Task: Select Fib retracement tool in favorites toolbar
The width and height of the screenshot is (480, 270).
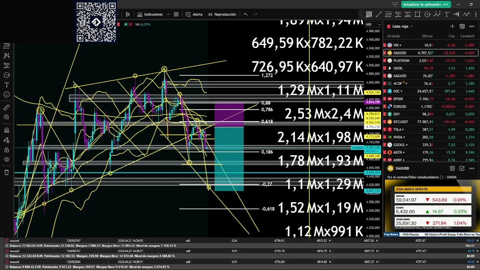Action: click(x=388, y=14)
